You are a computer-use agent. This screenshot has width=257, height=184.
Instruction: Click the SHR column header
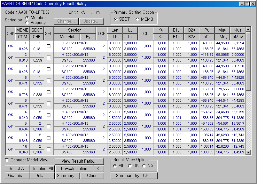coord(37,37)
